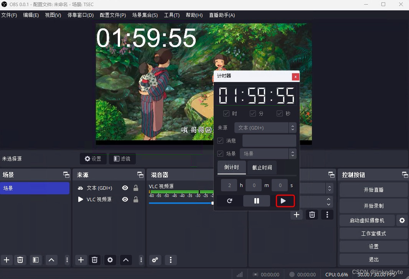The width and height of the screenshot is (409, 279).
Task: Toggle visibility of VLC 视频源 source
Action: (x=125, y=199)
